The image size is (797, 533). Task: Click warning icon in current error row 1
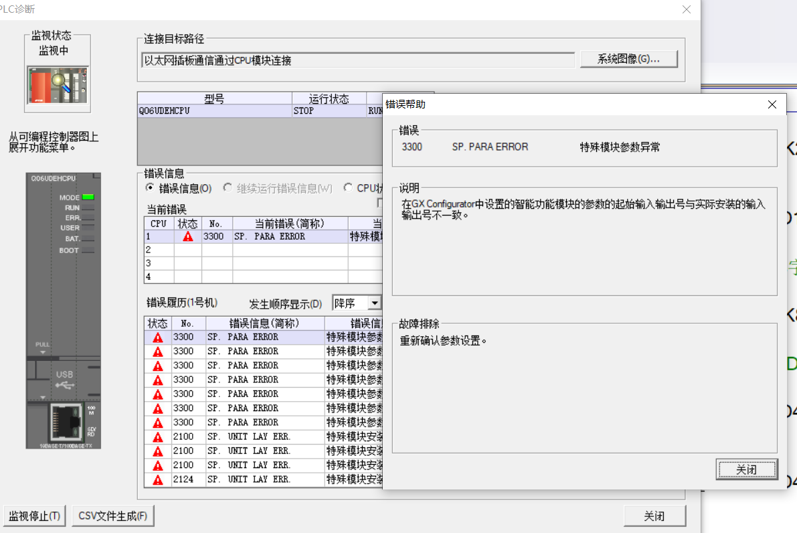pyautogui.click(x=188, y=236)
